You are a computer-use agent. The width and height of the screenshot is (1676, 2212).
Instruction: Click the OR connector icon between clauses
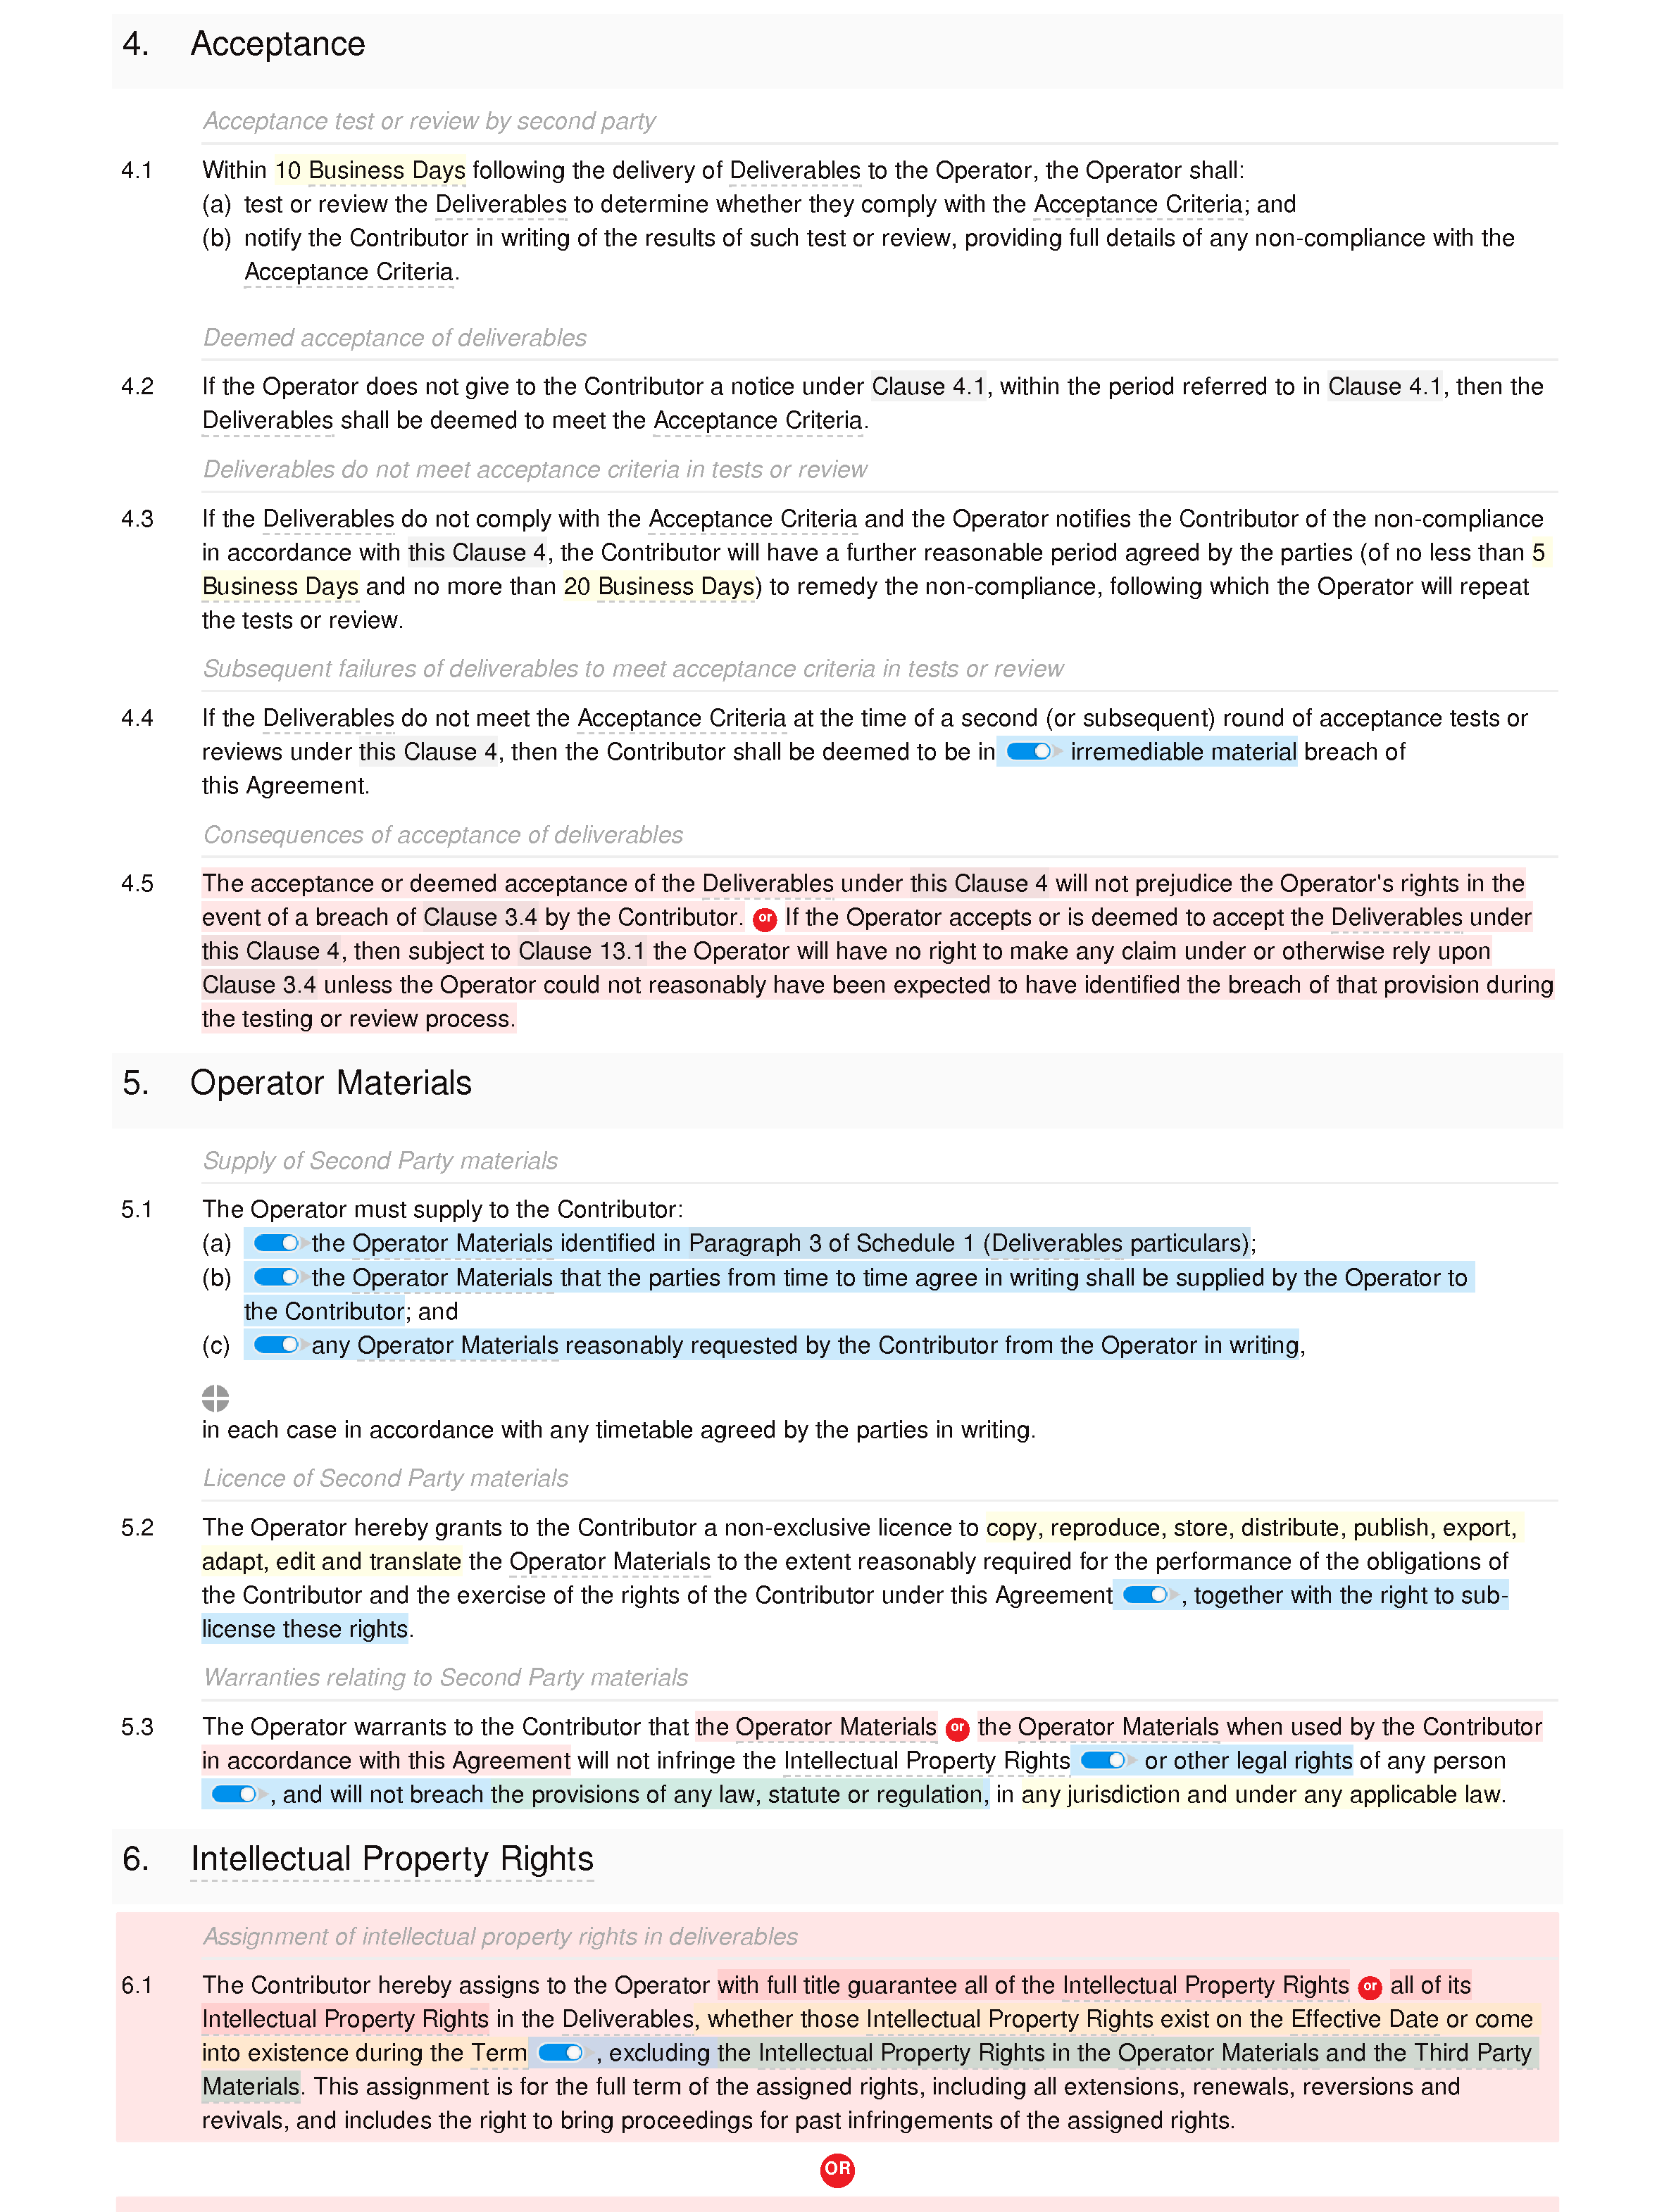[838, 2168]
